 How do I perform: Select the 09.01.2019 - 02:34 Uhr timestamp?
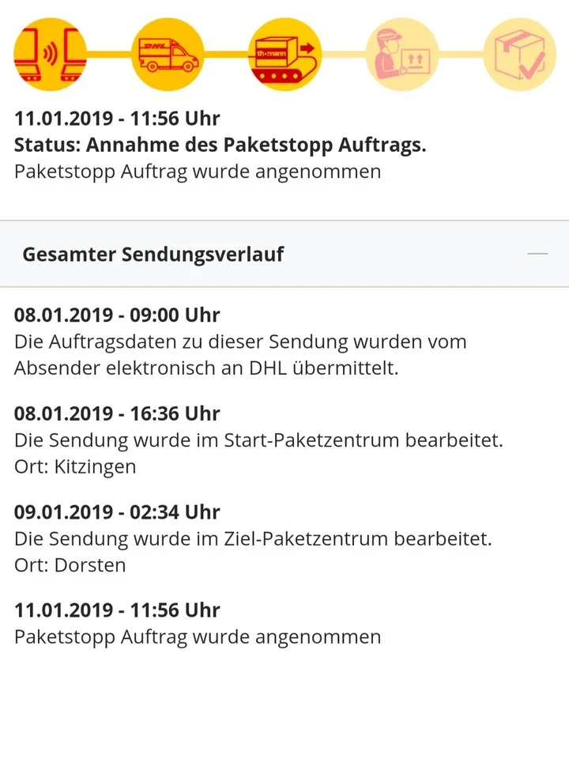[x=117, y=512]
